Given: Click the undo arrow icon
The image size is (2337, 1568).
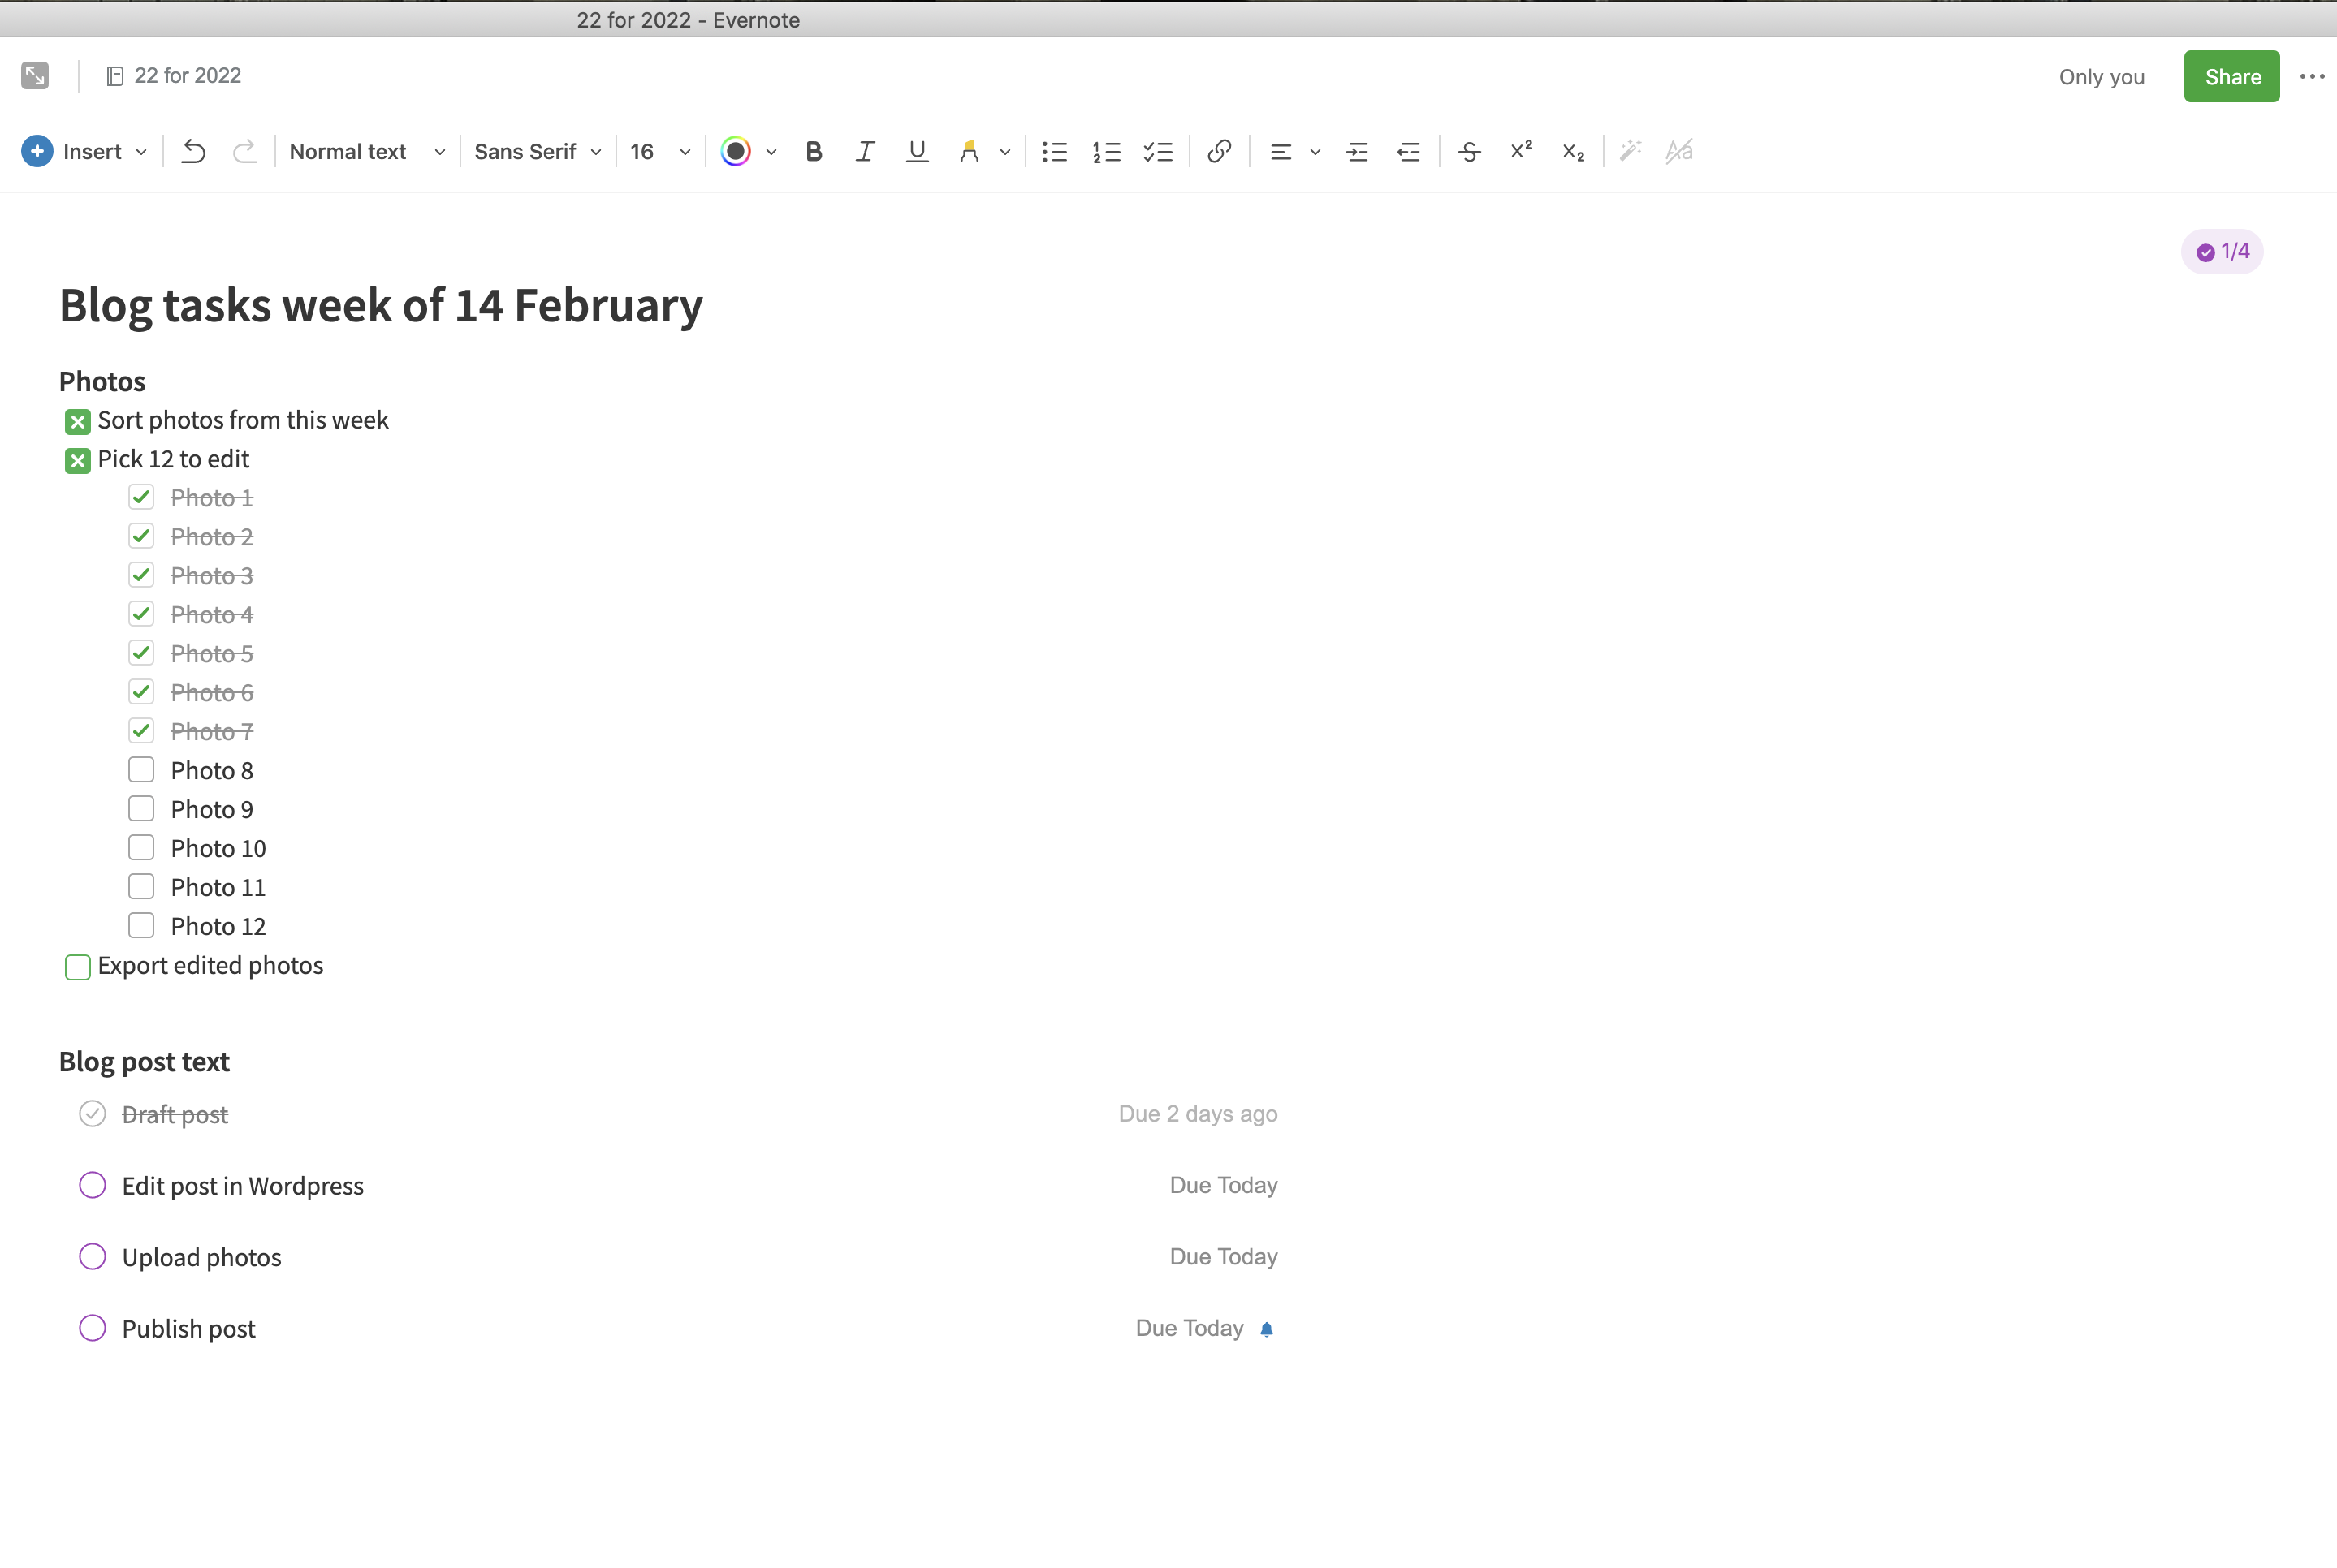Looking at the screenshot, I should [193, 151].
